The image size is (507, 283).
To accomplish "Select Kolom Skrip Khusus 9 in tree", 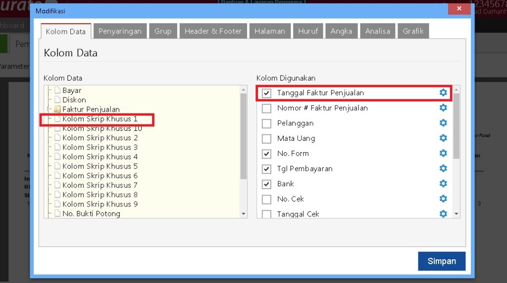I will click(100, 204).
